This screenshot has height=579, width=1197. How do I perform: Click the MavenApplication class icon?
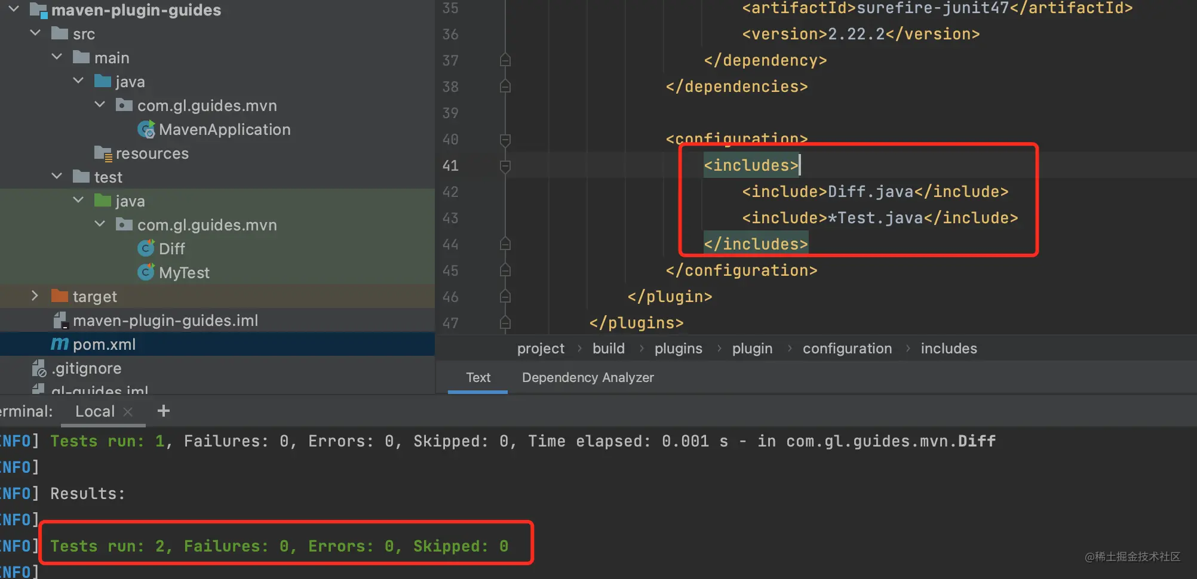pyautogui.click(x=146, y=129)
